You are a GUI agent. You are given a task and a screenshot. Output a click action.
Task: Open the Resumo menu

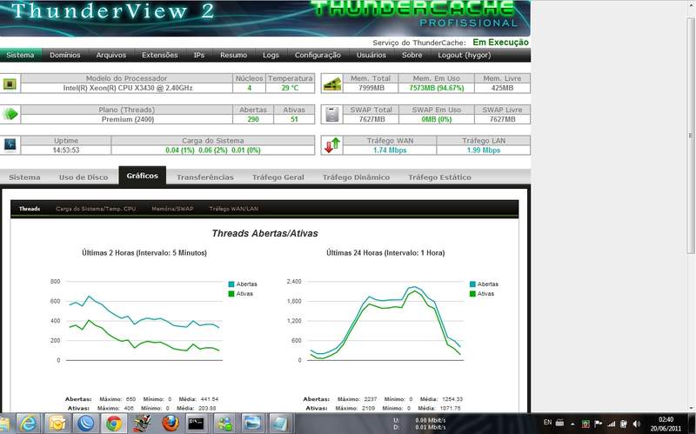233,55
